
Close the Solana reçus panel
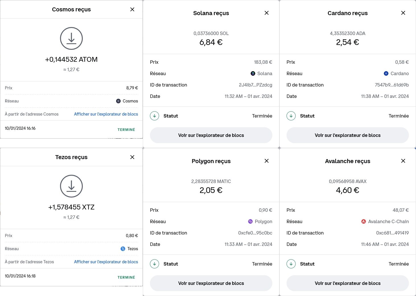[267, 13]
